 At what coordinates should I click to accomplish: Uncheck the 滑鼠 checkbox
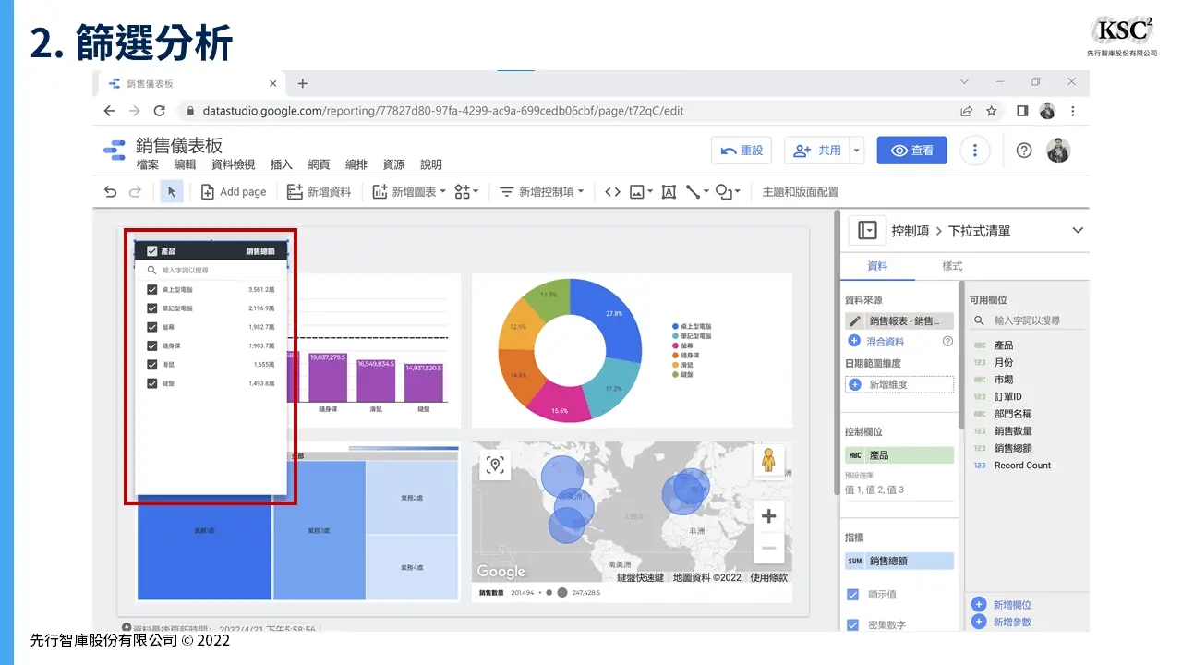152,364
